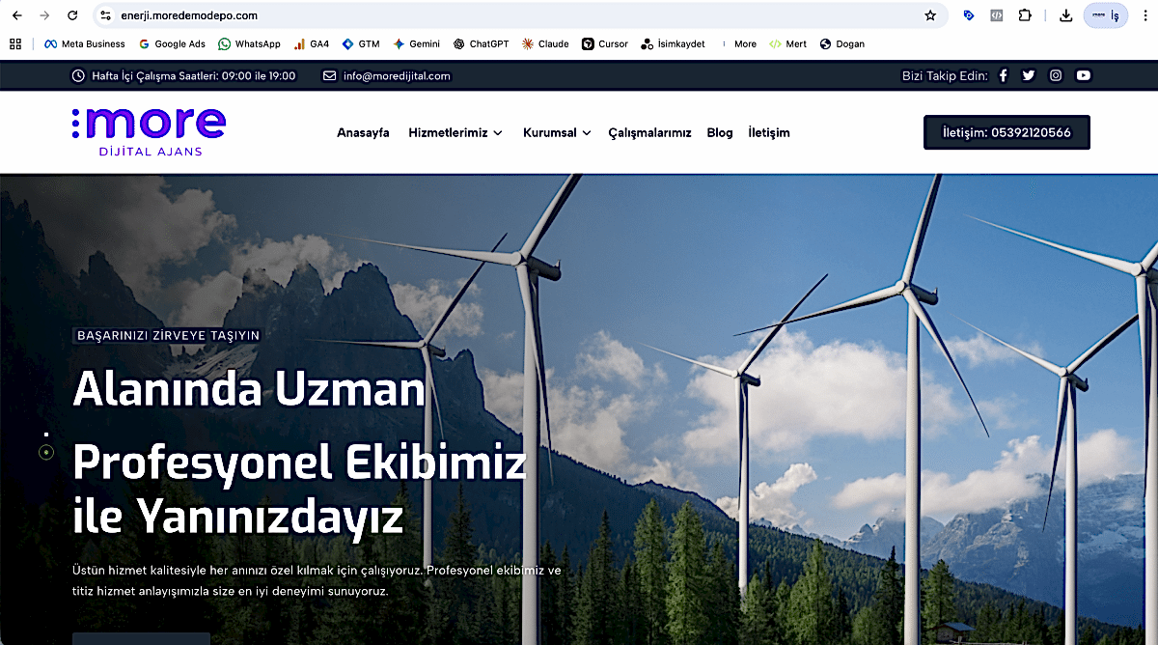This screenshot has width=1158, height=645.
Task: Visit the site's Facebook page icon
Action: [1003, 75]
